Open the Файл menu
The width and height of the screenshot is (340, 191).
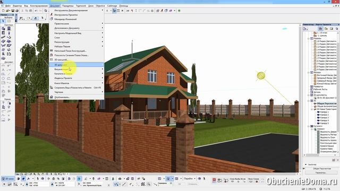(x=8, y=6)
